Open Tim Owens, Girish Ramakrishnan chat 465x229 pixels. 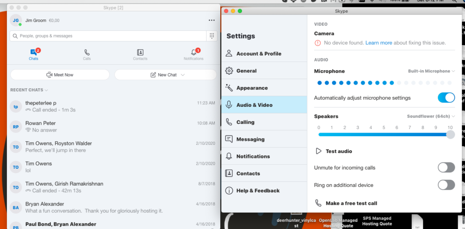[x=113, y=187]
